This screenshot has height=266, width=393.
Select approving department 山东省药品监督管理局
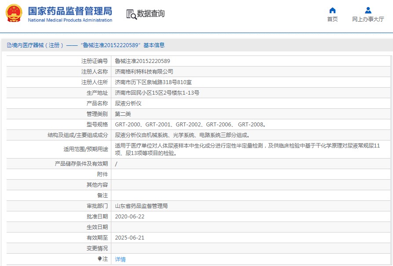click(x=141, y=206)
